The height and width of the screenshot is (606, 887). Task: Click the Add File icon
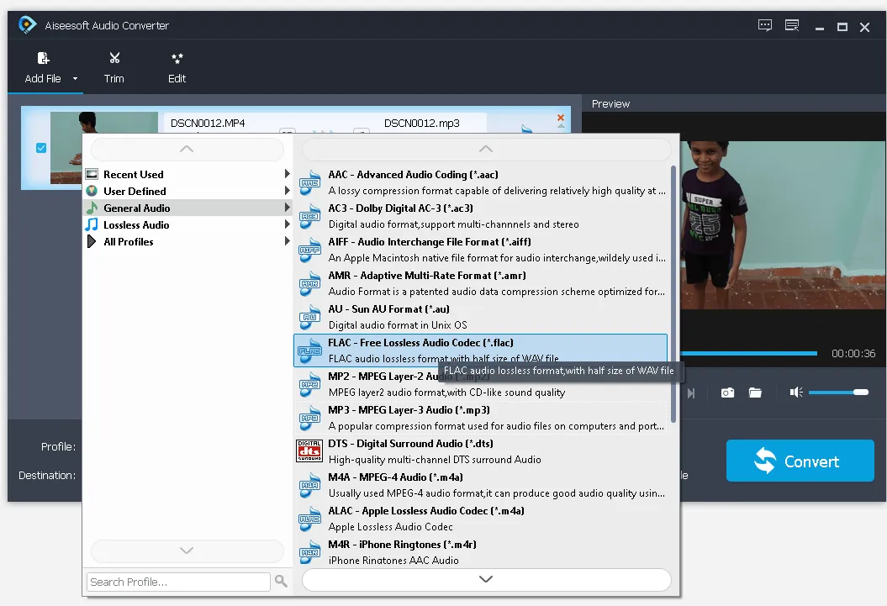click(x=43, y=59)
